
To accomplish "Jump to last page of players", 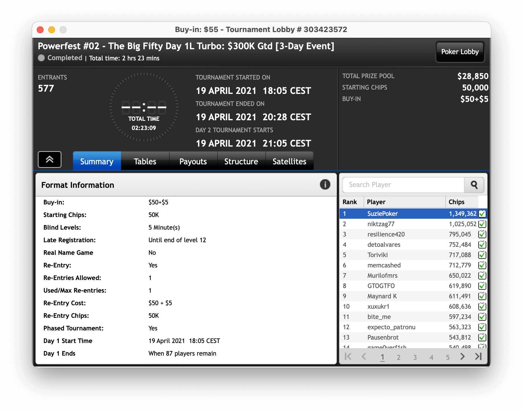I will (x=478, y=356).
